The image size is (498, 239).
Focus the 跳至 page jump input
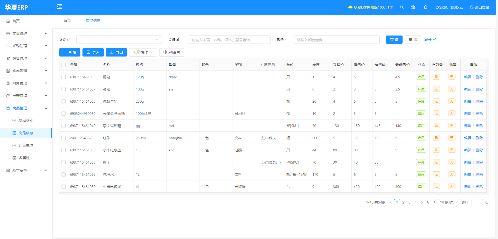(477, 202)
